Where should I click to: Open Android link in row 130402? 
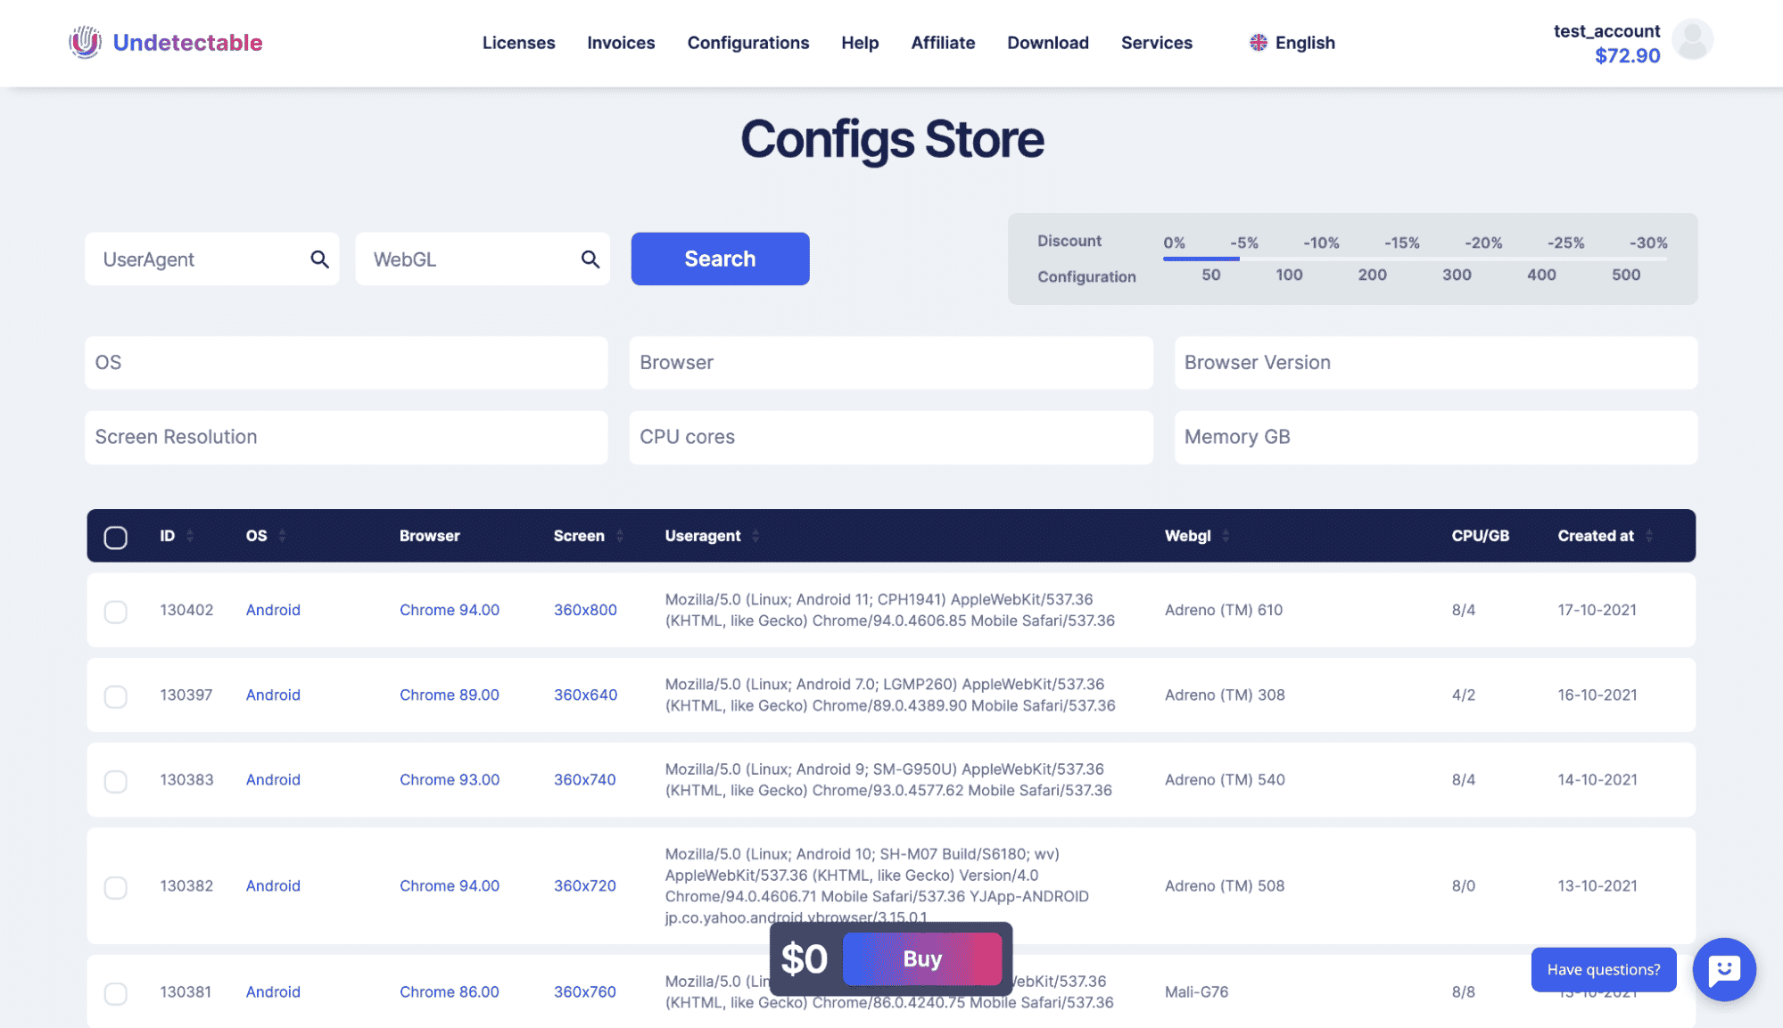point(273,610)
